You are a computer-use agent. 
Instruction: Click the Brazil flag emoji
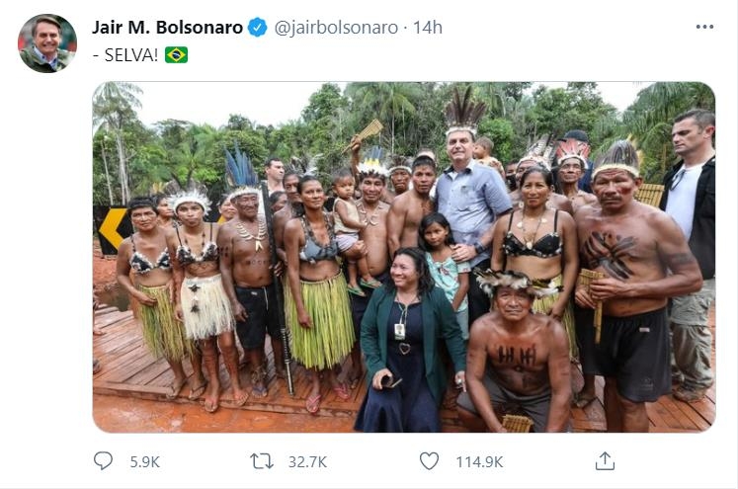(176, 55)
